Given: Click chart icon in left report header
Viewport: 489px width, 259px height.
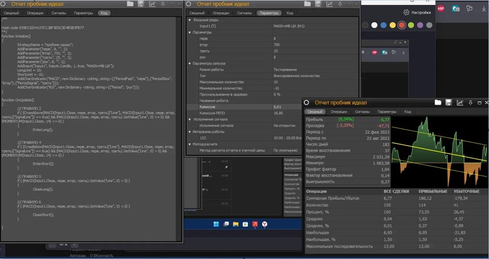Looking at the screenshot, I should (x=152, y=4).
